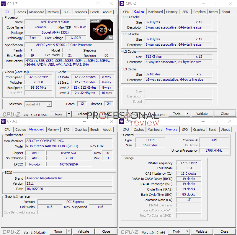The height and width of the screenshot is (235, 237).
Task: Click the multiplier value 'x 33.0'
Action: click(38, 82)
